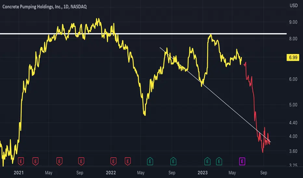Click the 2022 year label on time axis
Image resolution: width=303 pixels, height=178 pixels.
(111, 172)
